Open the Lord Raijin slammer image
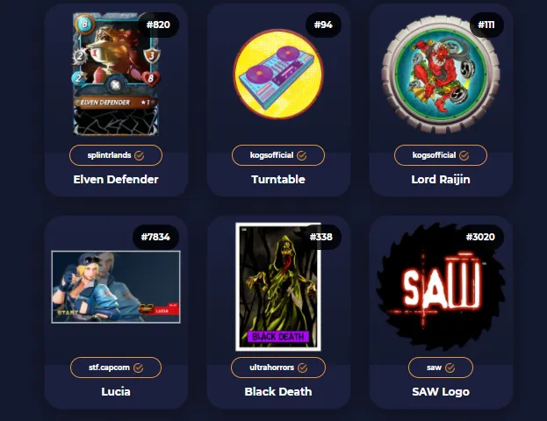The height and width of the screenshot is (421, 547). click(441, 75)
